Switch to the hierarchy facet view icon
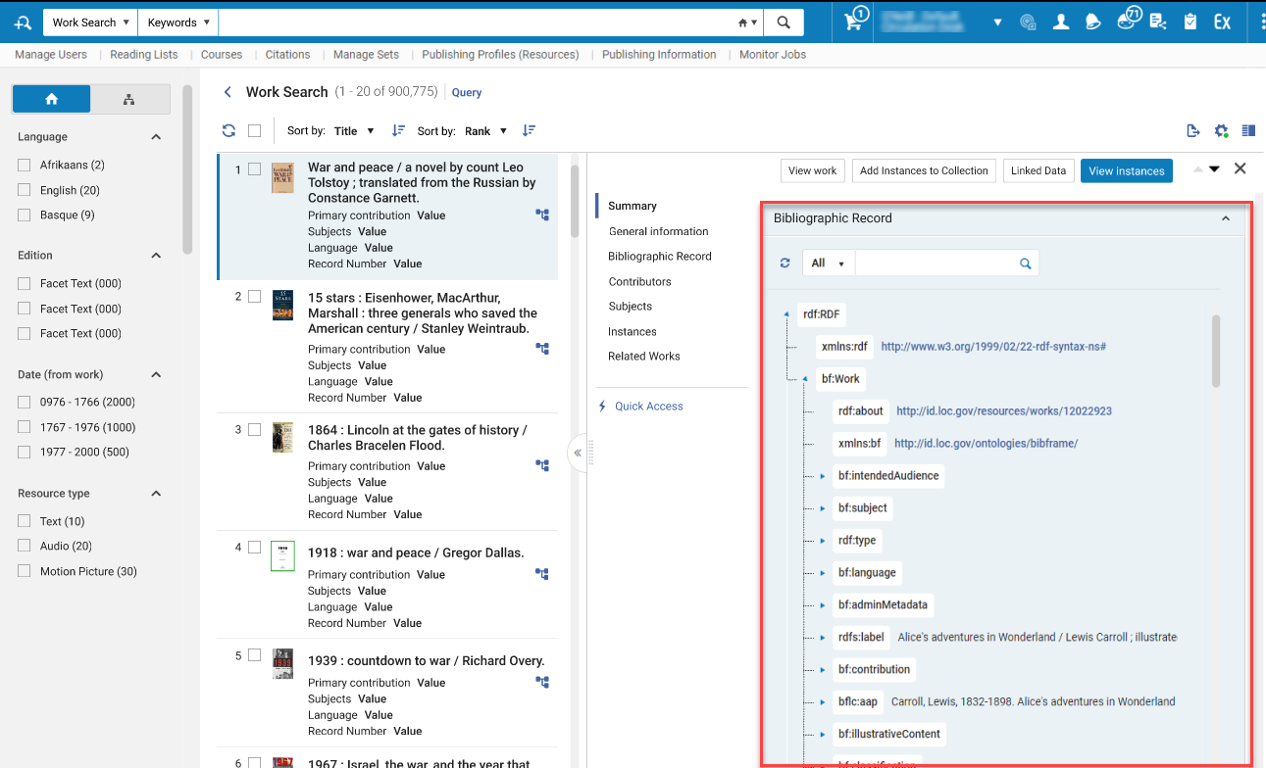1266x768 pixels. pyautogui.click(x=129, y=99)
